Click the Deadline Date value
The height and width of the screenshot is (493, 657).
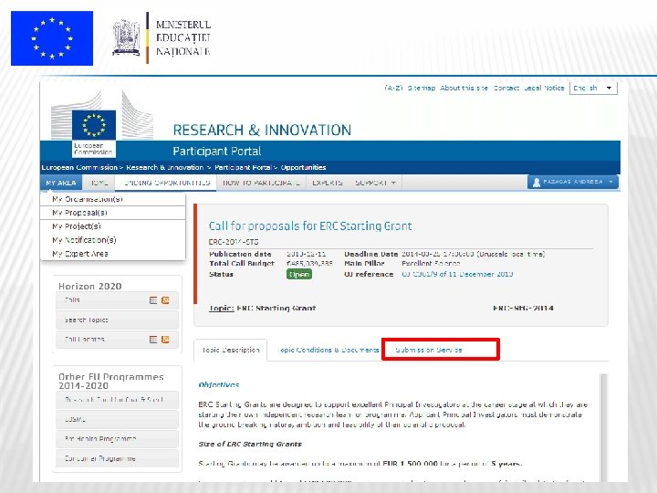coord(473,254)
